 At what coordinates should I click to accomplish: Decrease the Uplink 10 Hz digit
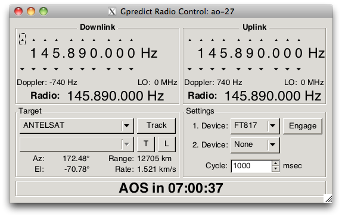287,69
